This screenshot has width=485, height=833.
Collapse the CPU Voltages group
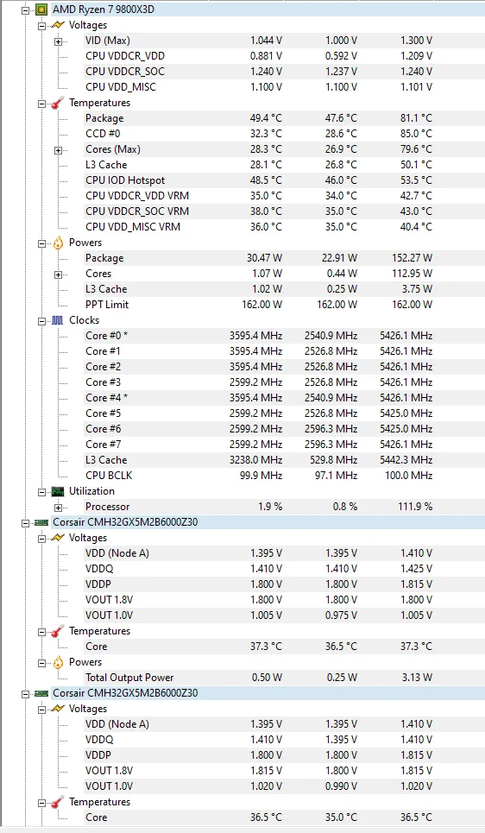42,26
